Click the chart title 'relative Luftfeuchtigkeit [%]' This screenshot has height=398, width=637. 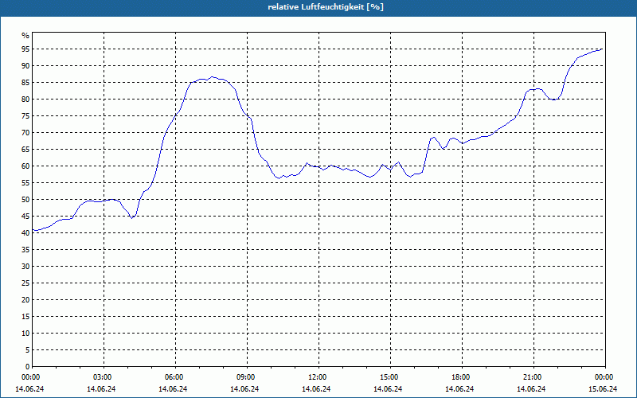point(326,7)
